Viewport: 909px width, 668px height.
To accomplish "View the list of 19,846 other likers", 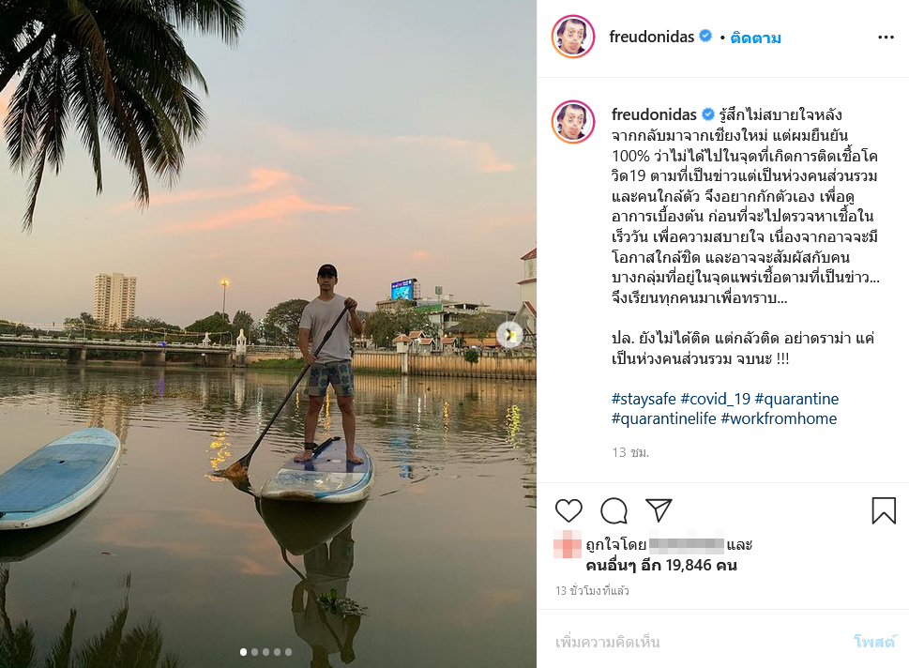I will pyautogui.click(x=661, y=565).
